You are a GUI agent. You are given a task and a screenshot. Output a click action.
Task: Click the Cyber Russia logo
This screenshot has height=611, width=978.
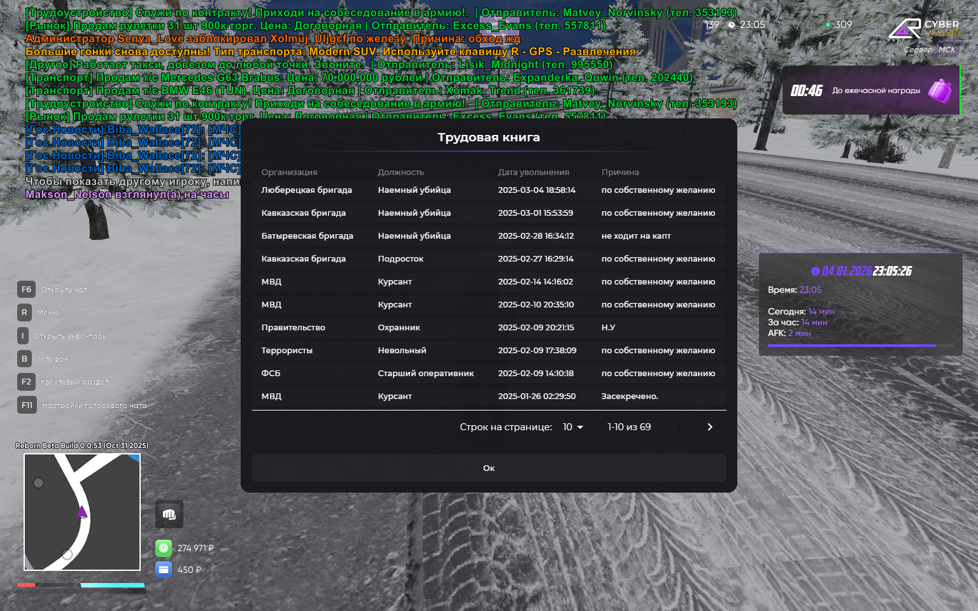924,29
